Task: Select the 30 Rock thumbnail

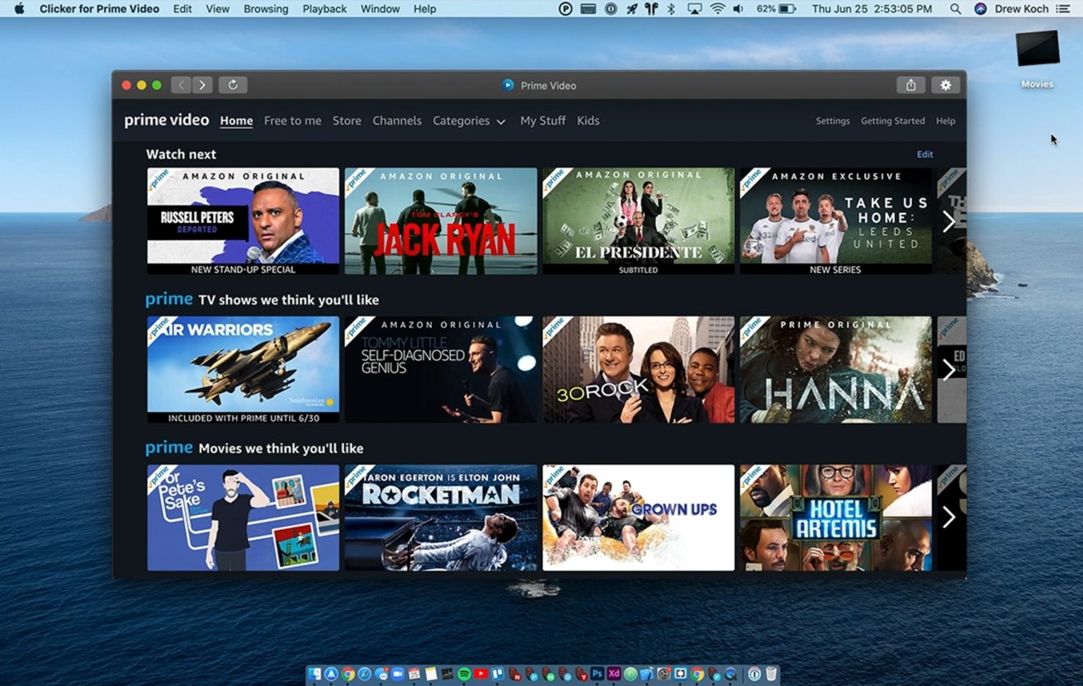Action: click(x=639, y=370)
